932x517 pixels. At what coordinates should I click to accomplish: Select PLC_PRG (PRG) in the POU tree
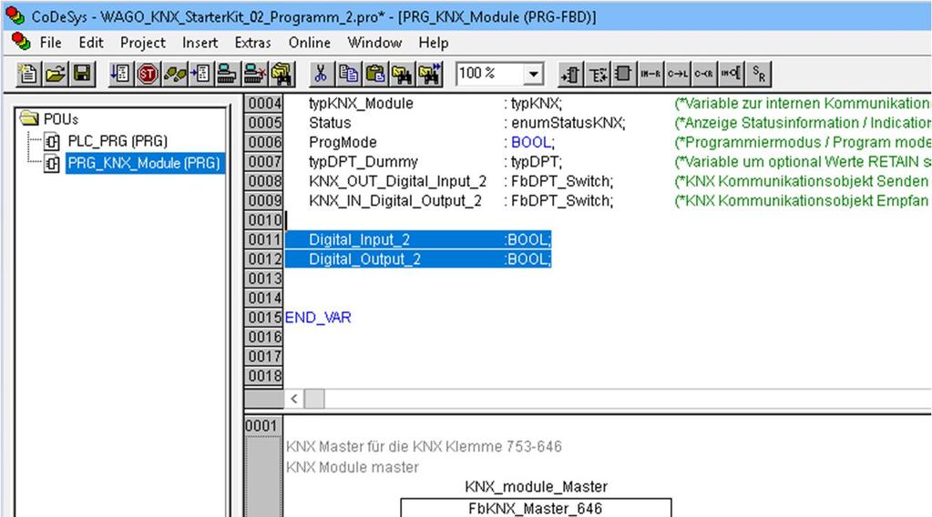[118, 141]
